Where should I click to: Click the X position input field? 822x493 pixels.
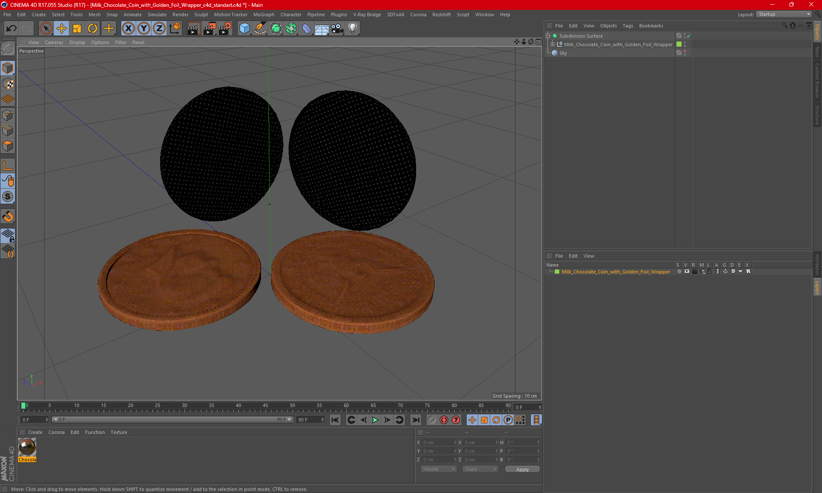pos(439,443)
